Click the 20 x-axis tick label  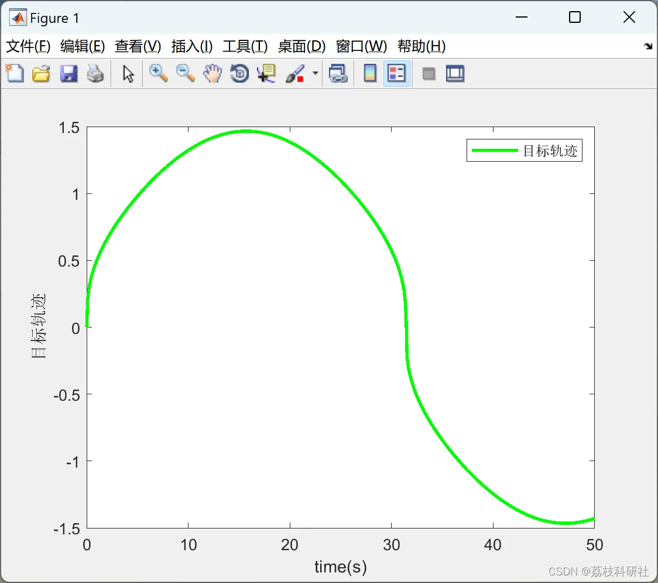290,545
